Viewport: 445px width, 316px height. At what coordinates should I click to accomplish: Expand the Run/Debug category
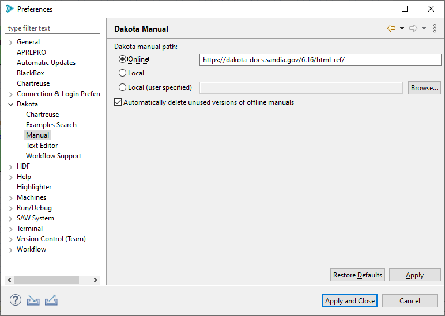11,208
